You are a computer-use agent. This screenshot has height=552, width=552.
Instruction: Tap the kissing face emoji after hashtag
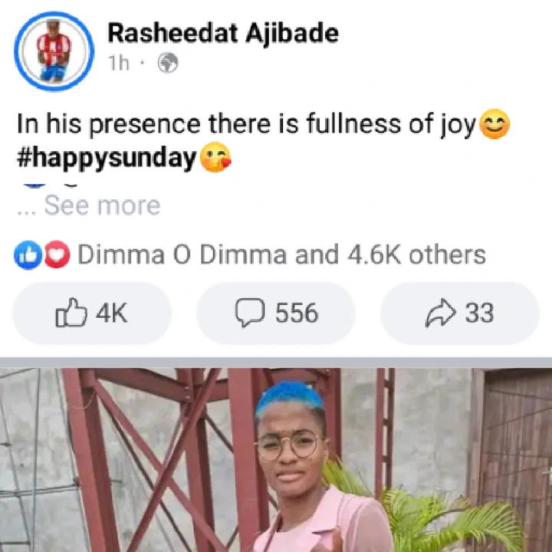pos(215,157)
